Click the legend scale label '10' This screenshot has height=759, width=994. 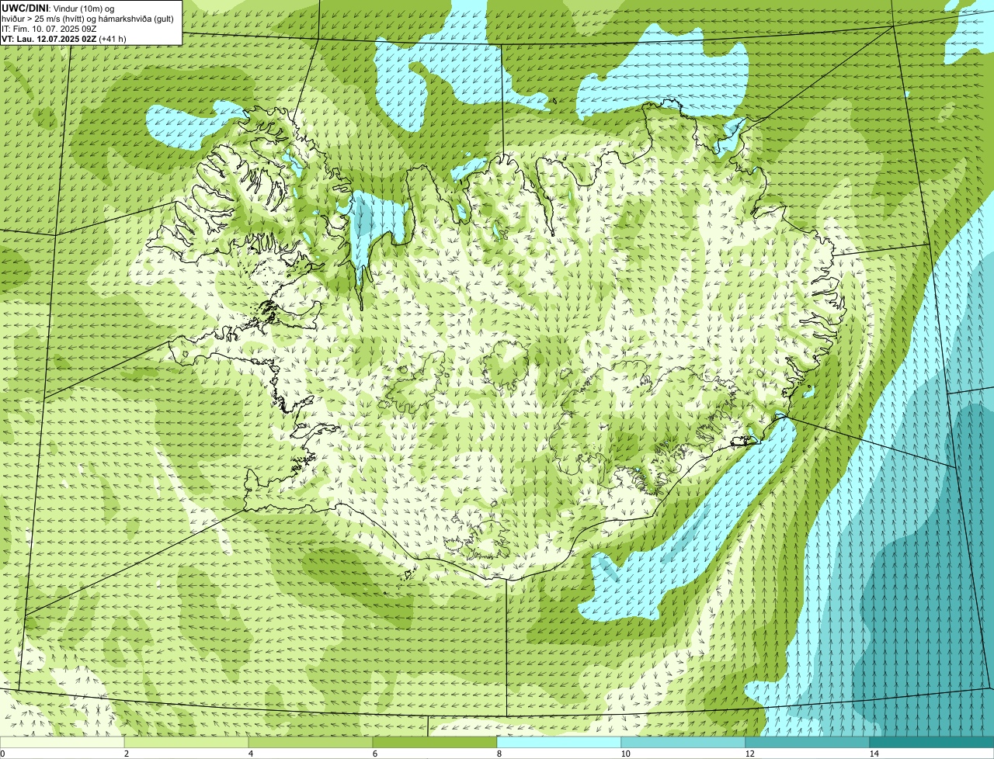626,754
